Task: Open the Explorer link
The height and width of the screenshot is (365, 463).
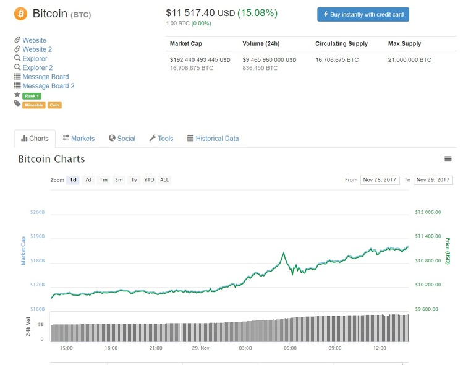Action: point(35,59)
